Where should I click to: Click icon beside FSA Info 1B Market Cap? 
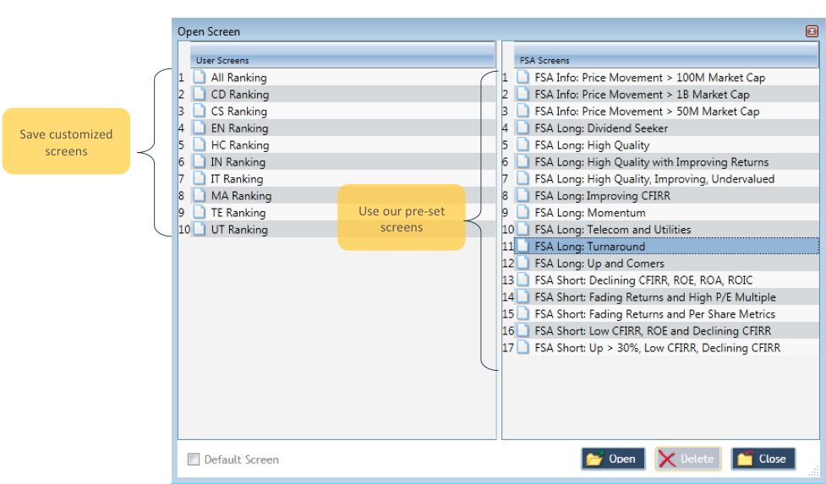pyautogui.click(x=522, y=94)
